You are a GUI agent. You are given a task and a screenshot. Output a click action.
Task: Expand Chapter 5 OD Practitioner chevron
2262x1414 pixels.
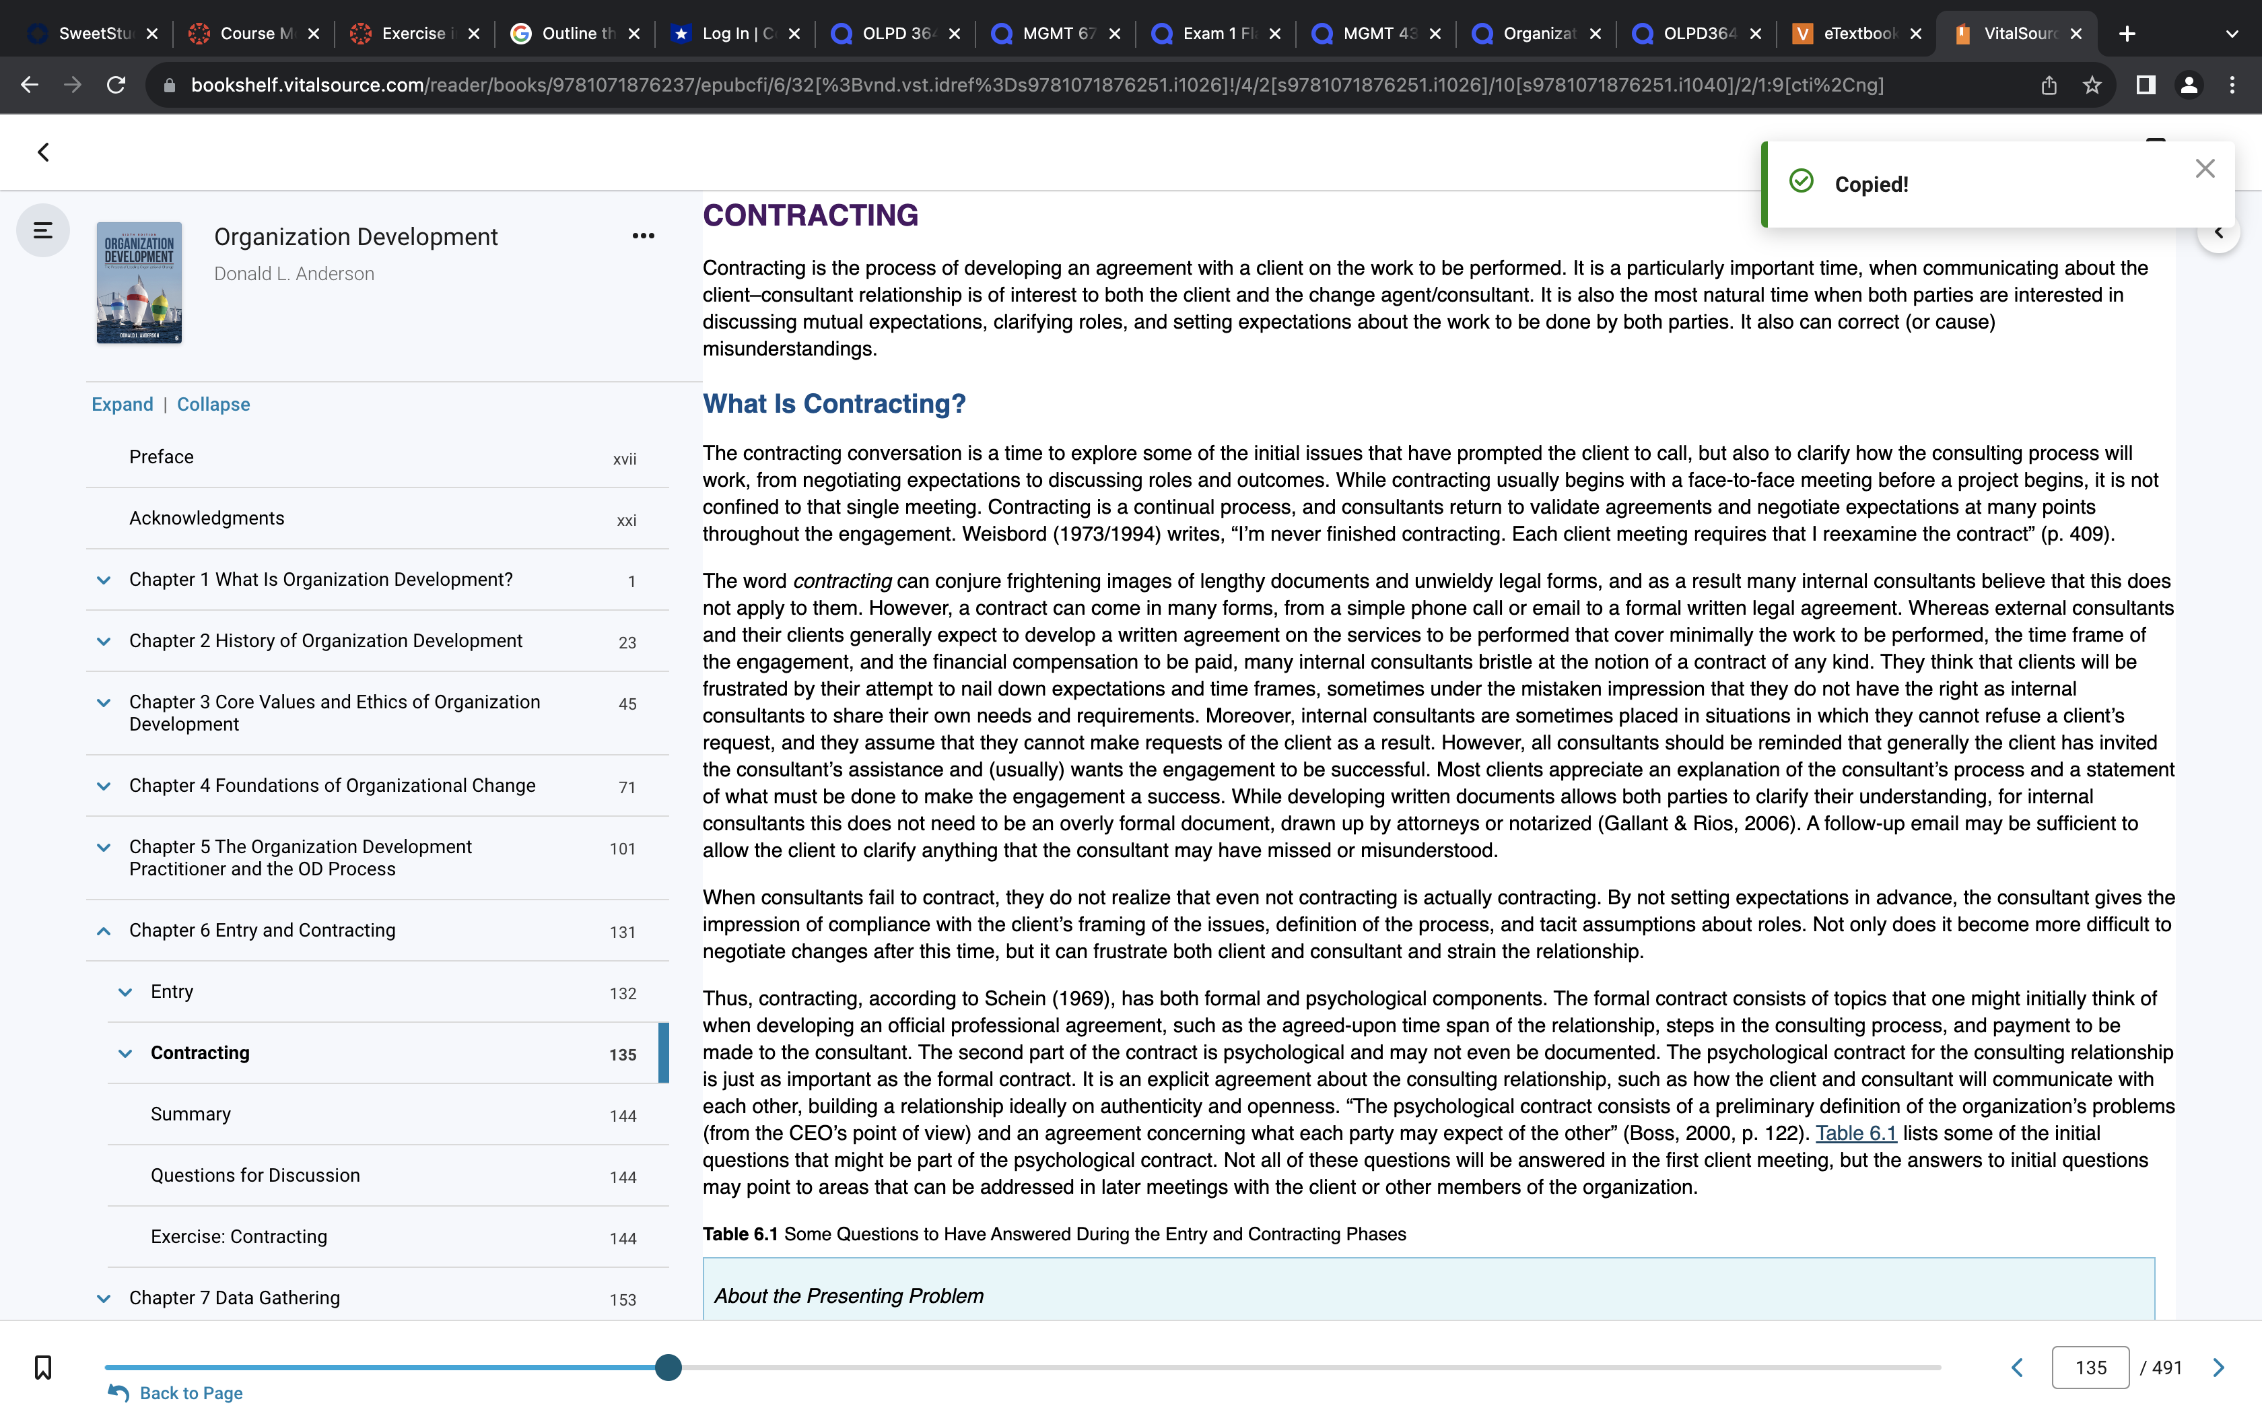click(x=104, y=847)
